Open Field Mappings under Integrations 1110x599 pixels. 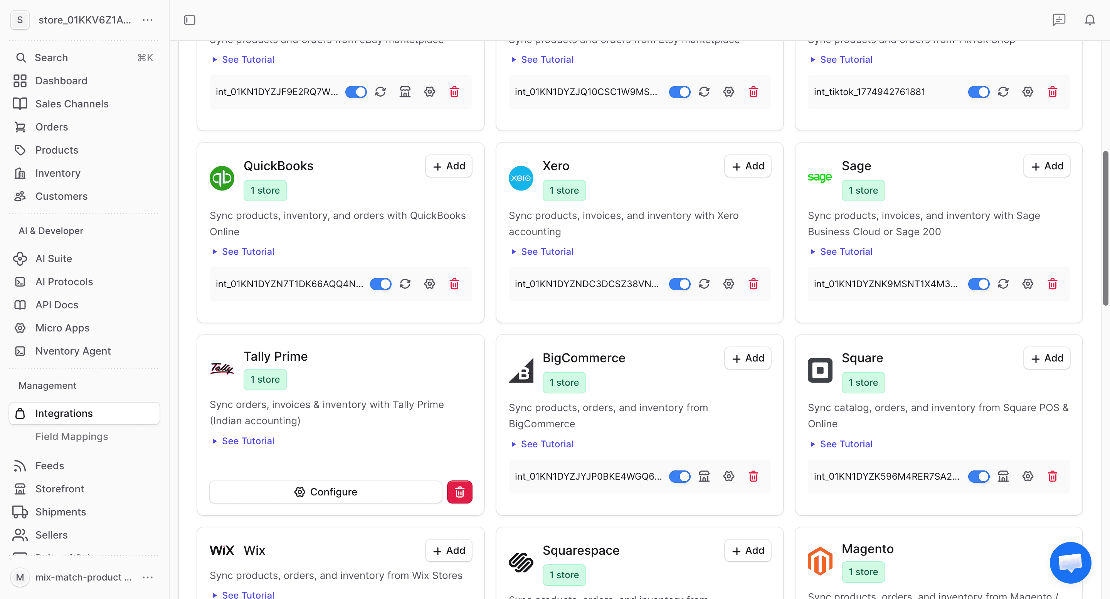(x=72, y=436)
